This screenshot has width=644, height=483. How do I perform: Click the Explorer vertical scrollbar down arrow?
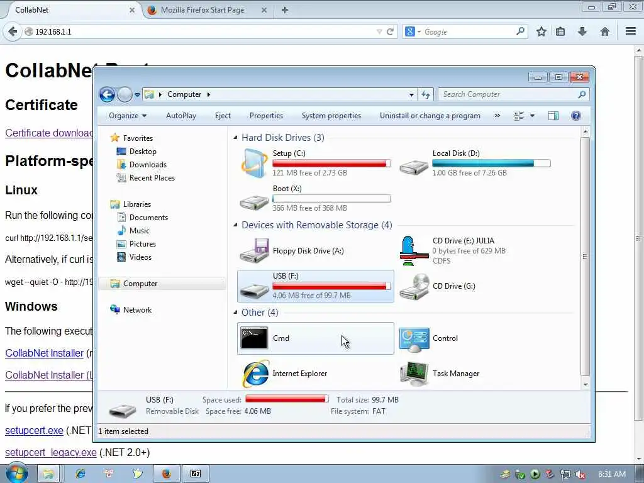click(x=586, y=384)
